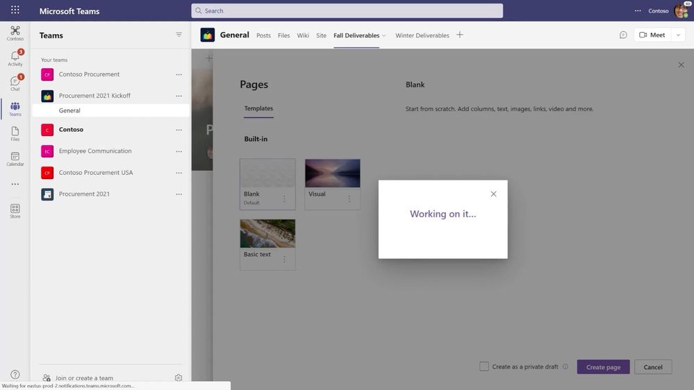Viewport: 694px width, 390px height.
Task: Open more options for Procurement 2021 Kickoff
Action: click(179, 96)
